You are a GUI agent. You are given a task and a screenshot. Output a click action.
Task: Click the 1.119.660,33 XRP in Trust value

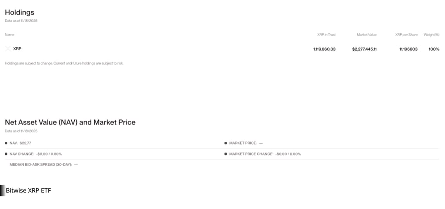click(324, 49)
